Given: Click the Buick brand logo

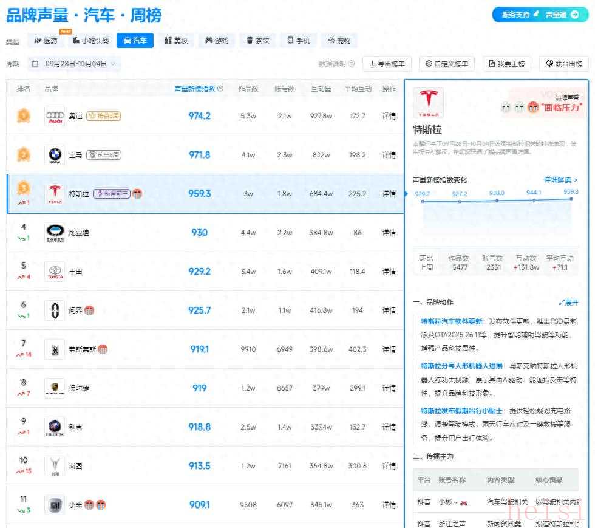Looking at the screenshot, I should point(55,427).
